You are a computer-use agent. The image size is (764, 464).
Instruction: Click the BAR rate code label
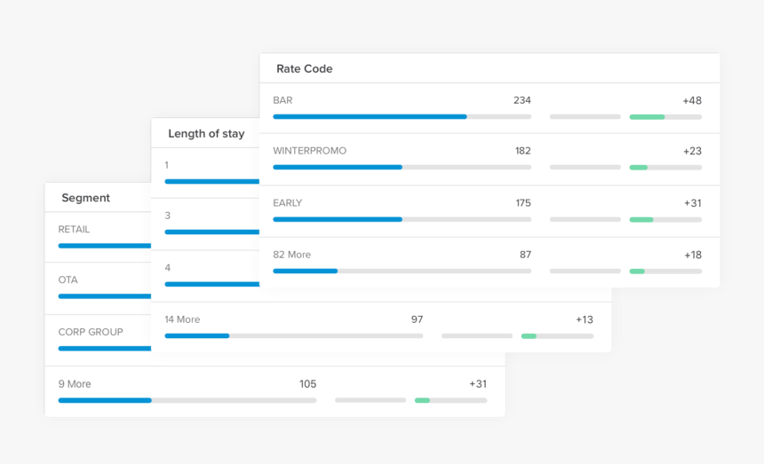283,100
